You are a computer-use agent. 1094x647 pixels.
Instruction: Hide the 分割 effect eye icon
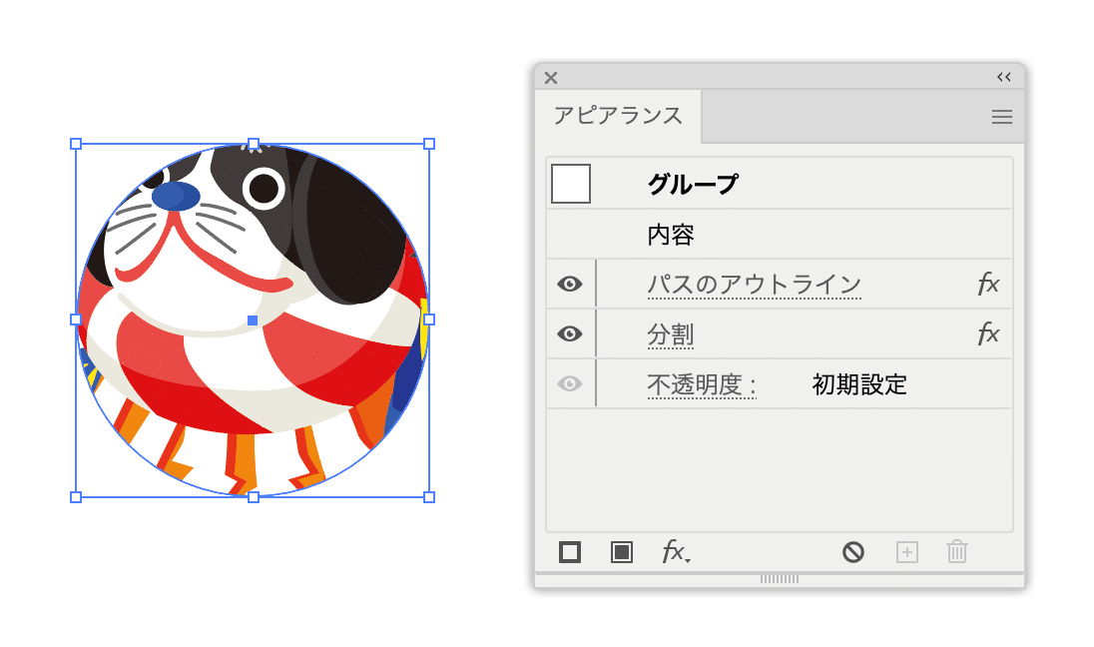pos(570,333)
